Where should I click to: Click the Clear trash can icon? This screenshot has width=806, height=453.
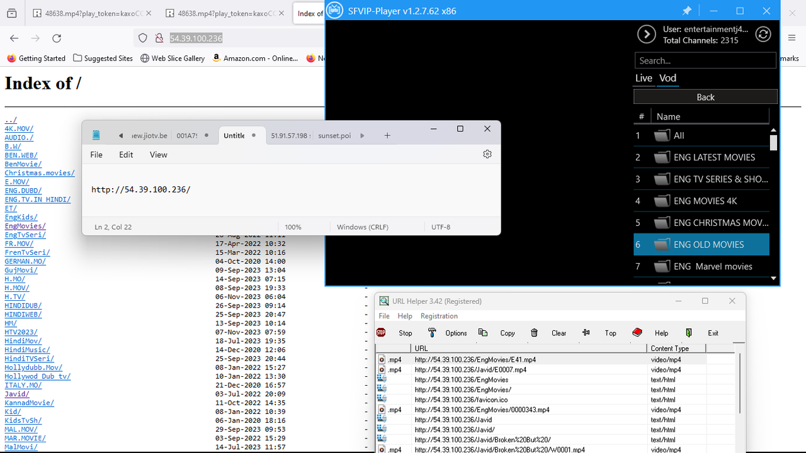pyautogui.click(x=534, y=332)
